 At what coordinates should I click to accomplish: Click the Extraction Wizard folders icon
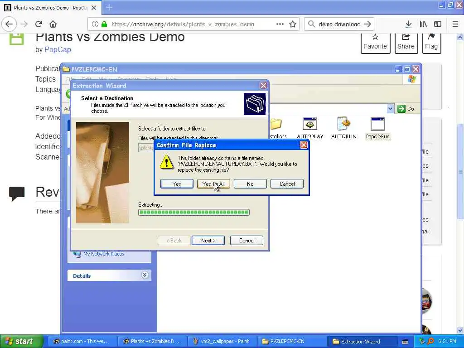255,104
